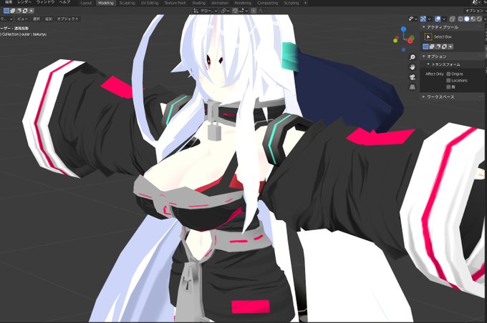Screen dimensions: 487x323
Task: Open the ウィンドウ menu
Action: 45,2
